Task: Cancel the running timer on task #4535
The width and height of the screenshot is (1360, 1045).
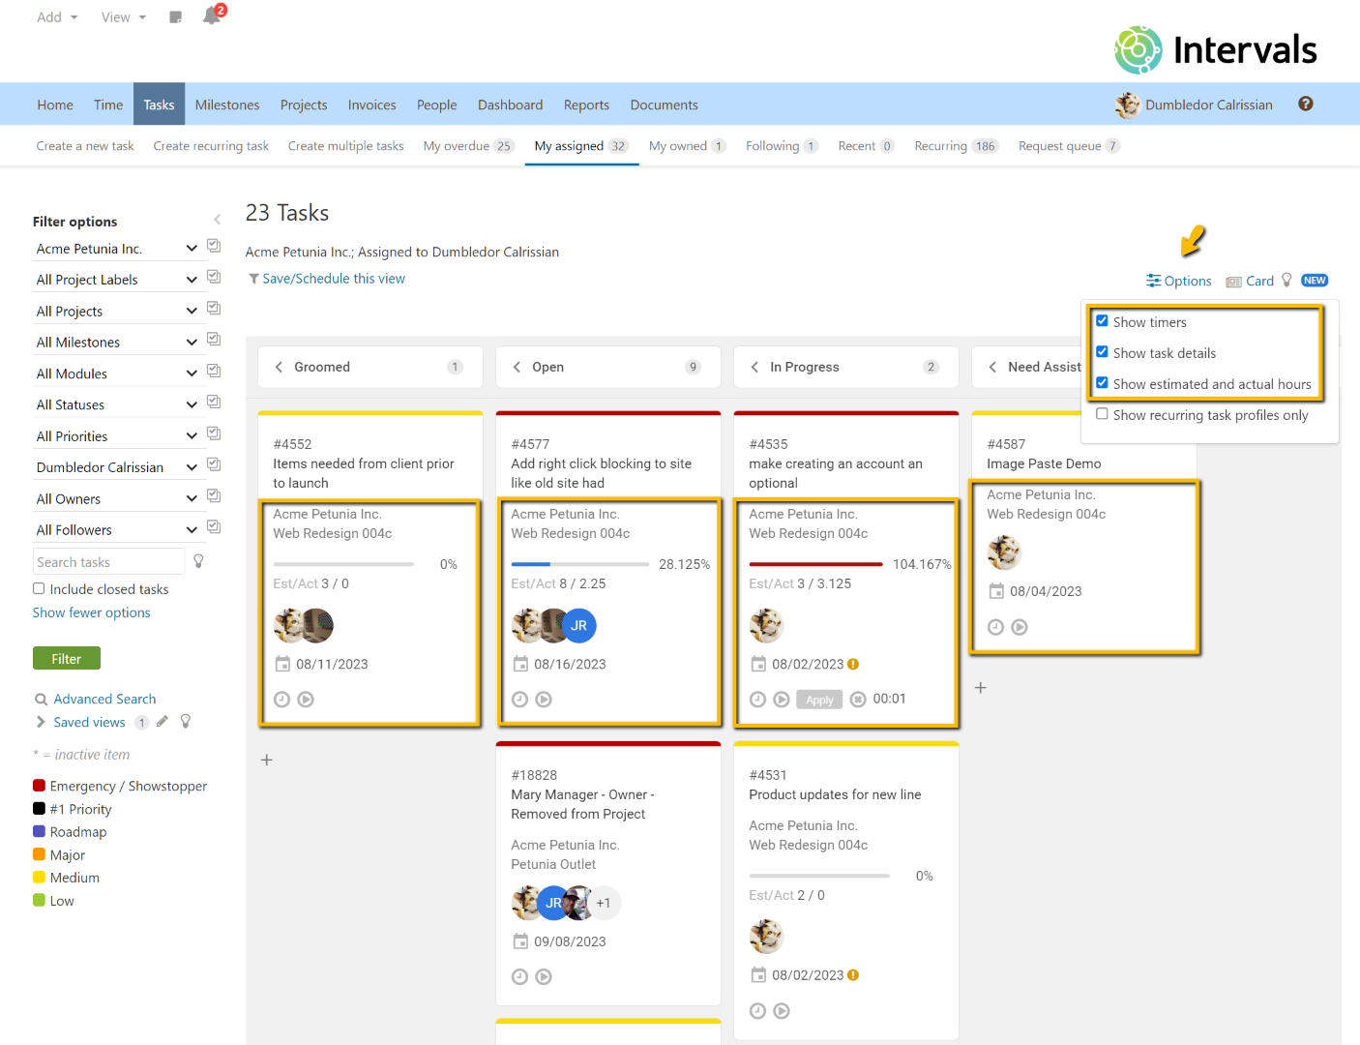Action: click(x=858, y=700)
